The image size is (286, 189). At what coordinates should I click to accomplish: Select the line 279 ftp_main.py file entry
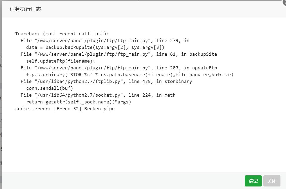(105, 40)
